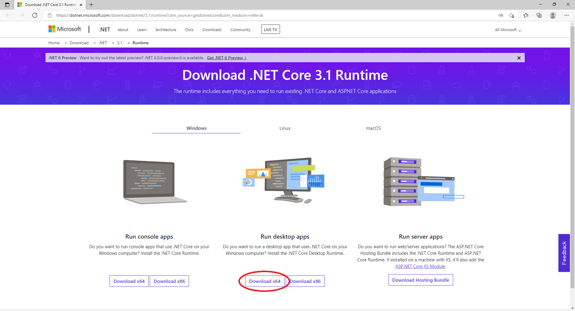Go to .NET breadcrumb
The image size is (575, 311).
(x=103, y=43)
